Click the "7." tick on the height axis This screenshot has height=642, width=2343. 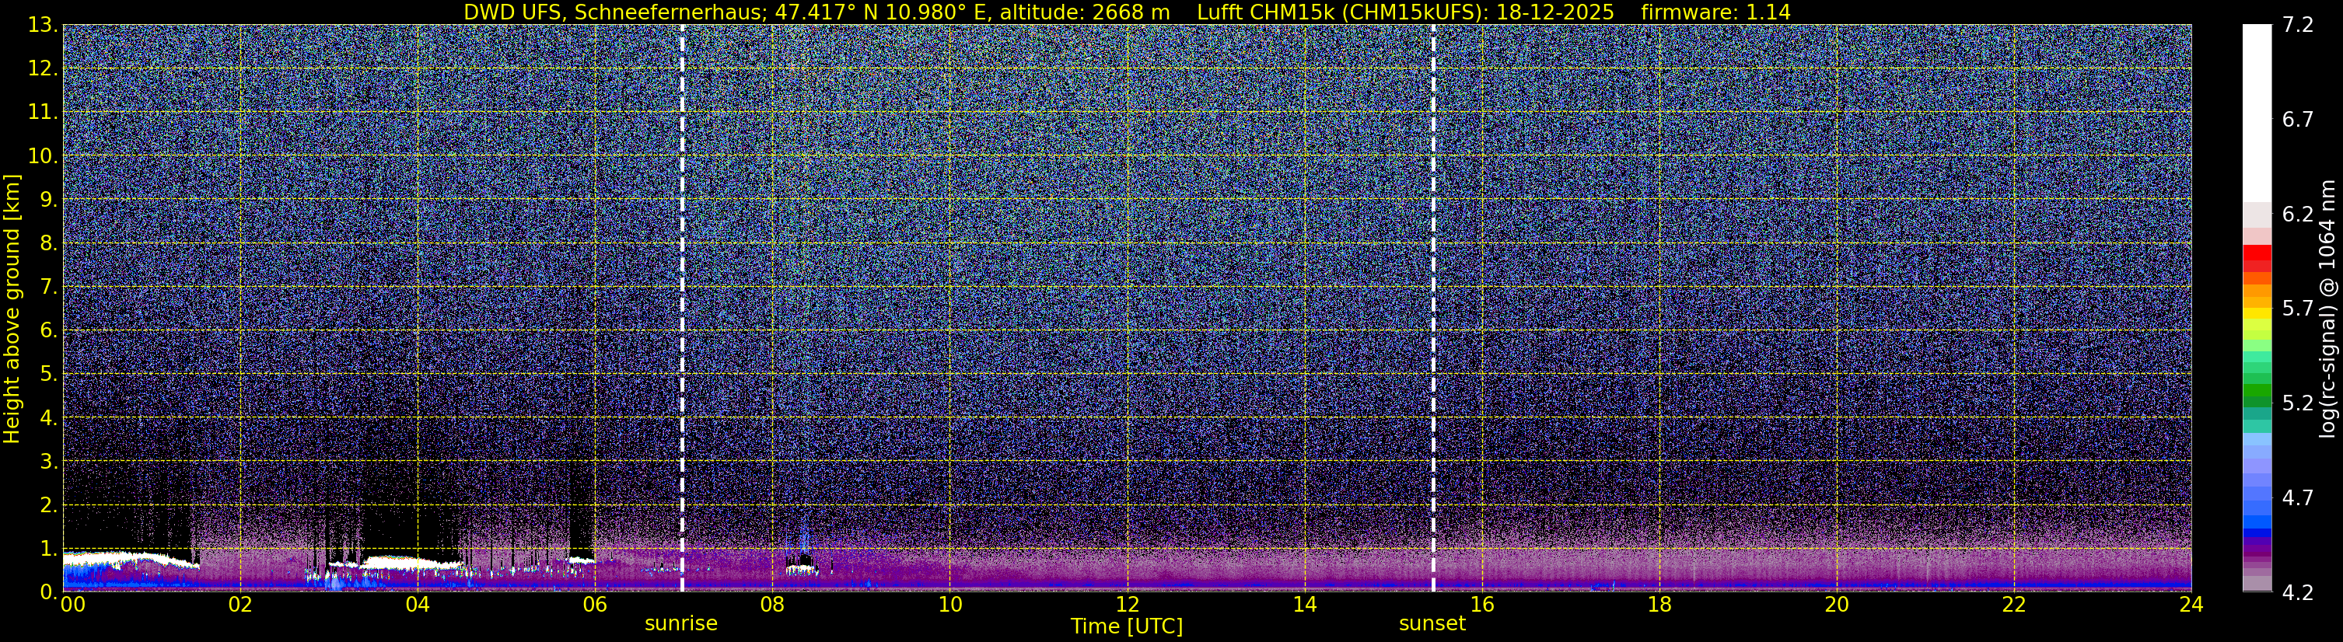48,288
